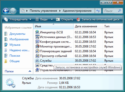Click 1,64 КБ size in details pane

tap(64, 83)
